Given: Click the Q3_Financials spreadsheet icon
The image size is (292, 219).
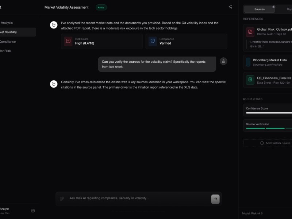Looking at the screenshot, I should 250,80.
